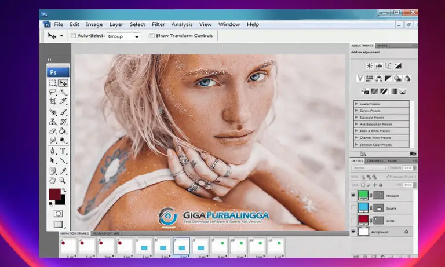The image size is (445, 267).
Task: Select the Rectangular Marquee tool
Action: click(53, 83)
